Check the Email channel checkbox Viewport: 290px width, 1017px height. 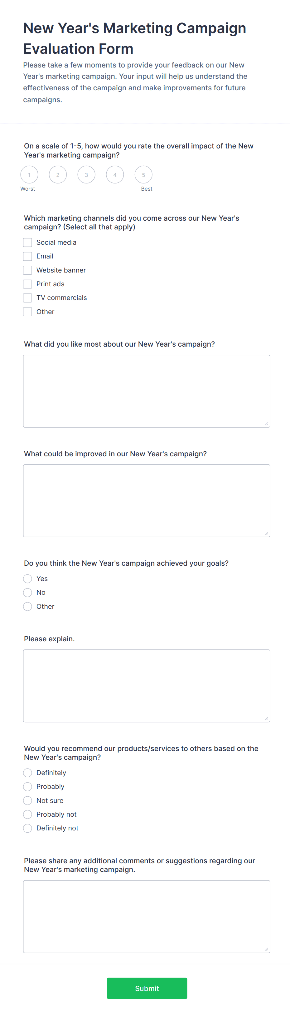coord(27,256)
